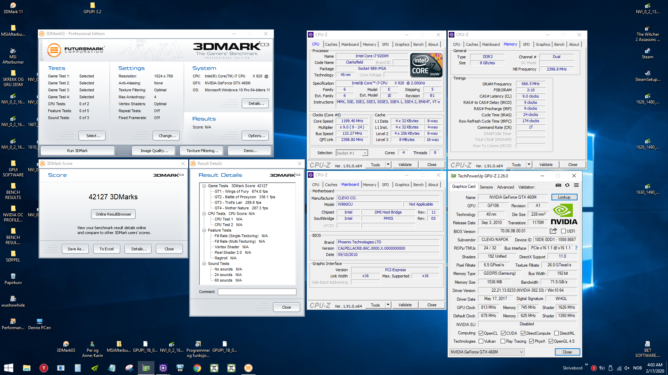Switch to 3DMark03 orange taskbar icon
This screenshot has width=668, height=375.
click(x=248, y=368)
